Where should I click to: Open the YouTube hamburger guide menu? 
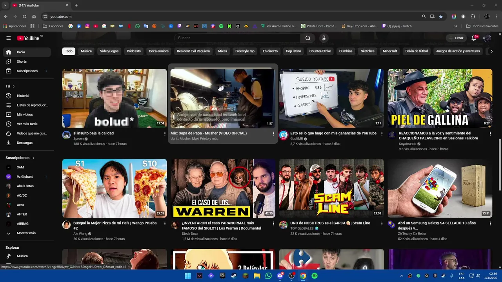(x=9, y=38)
